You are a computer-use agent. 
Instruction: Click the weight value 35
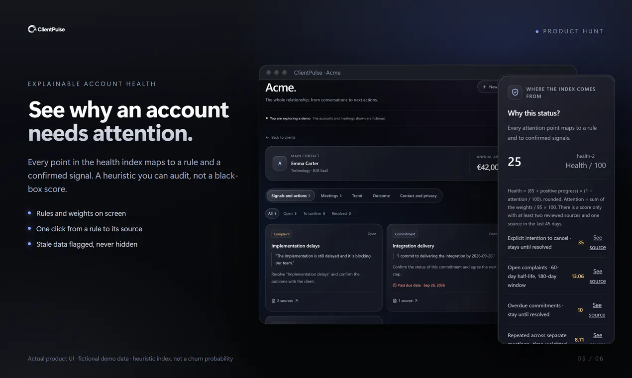(581, 243)
